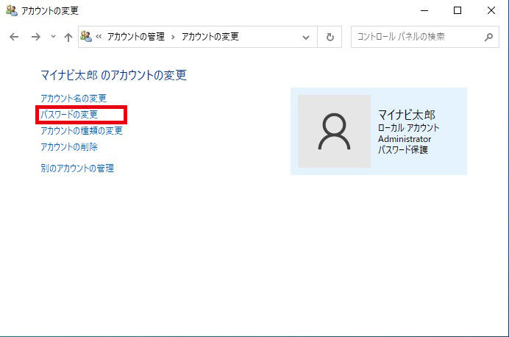Open アカウント名の変更 link
Screen dimensions: 509x337
pos(74,98)
